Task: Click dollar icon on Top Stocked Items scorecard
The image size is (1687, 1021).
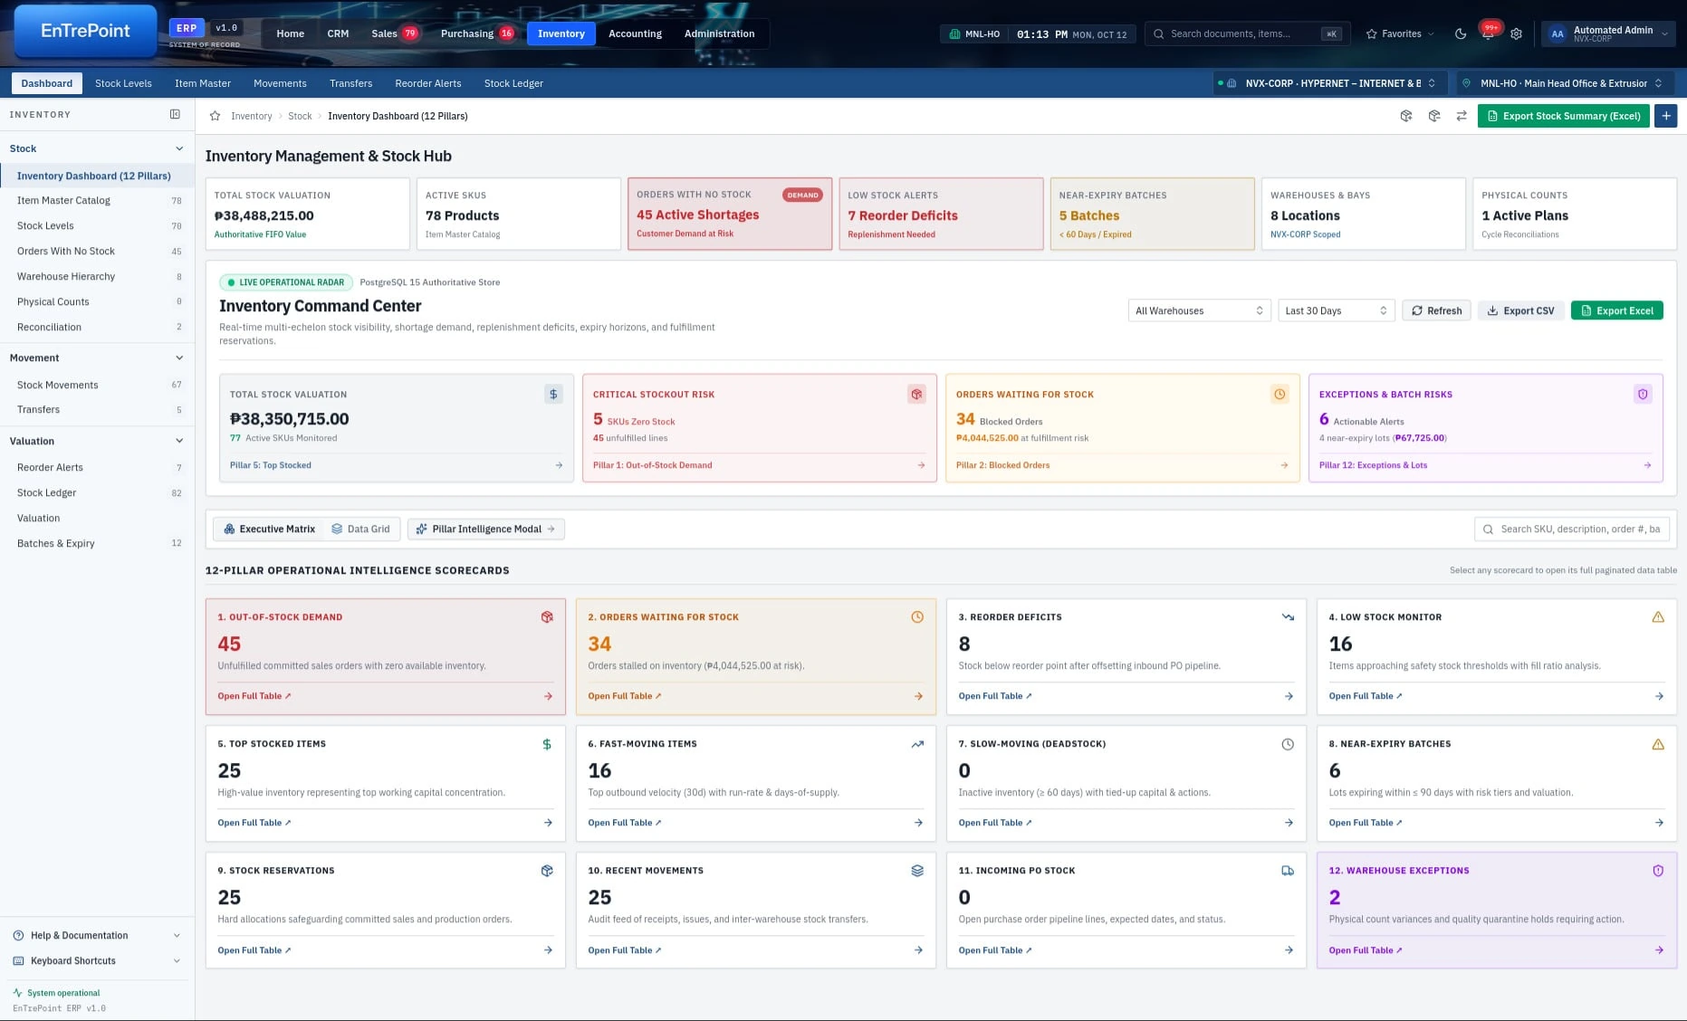Action: point(547,744)
